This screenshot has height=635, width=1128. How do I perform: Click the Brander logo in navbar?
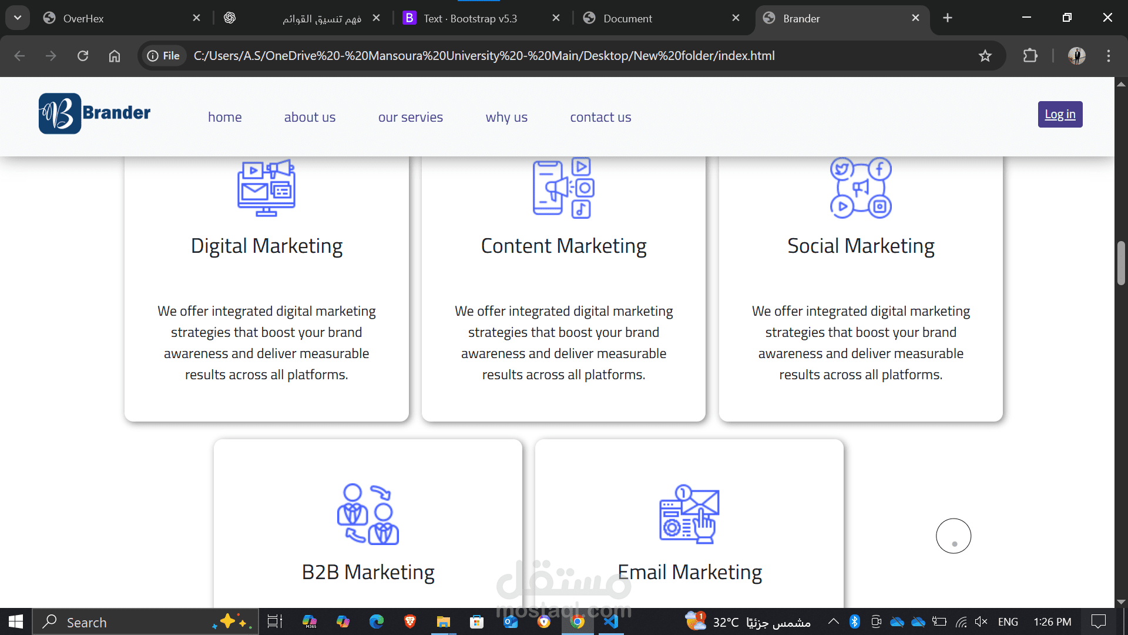click(95, 113)
